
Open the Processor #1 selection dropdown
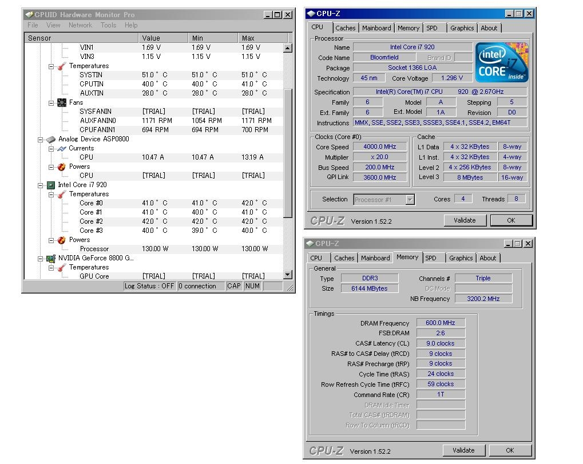pyautogui.click(x=410, y=200)
